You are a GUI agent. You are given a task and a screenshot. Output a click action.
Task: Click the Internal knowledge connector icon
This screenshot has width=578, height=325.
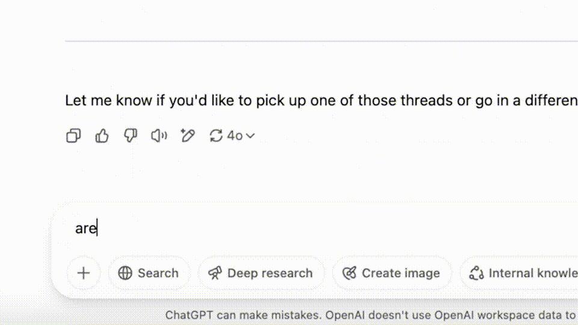[x=477, y=273]
